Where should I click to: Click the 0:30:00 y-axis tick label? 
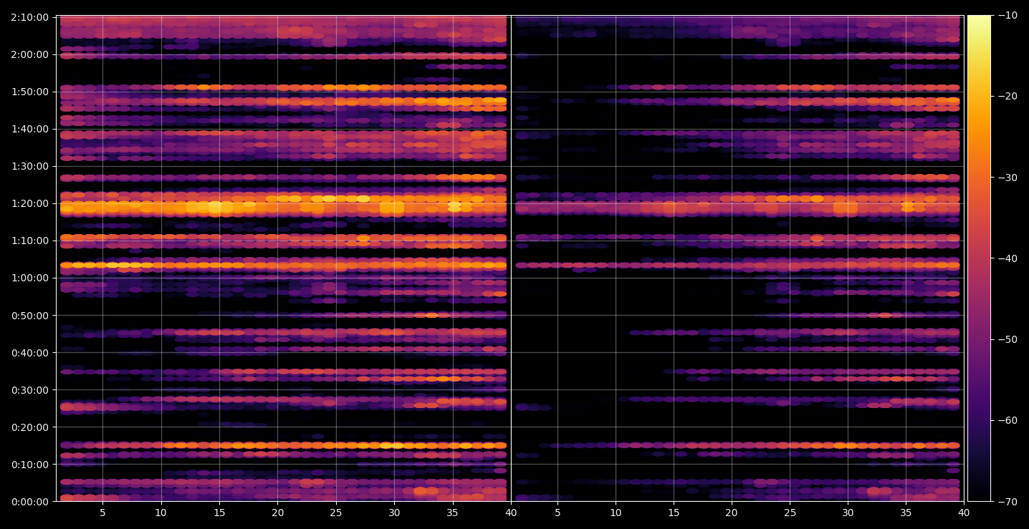click(29, 389)
